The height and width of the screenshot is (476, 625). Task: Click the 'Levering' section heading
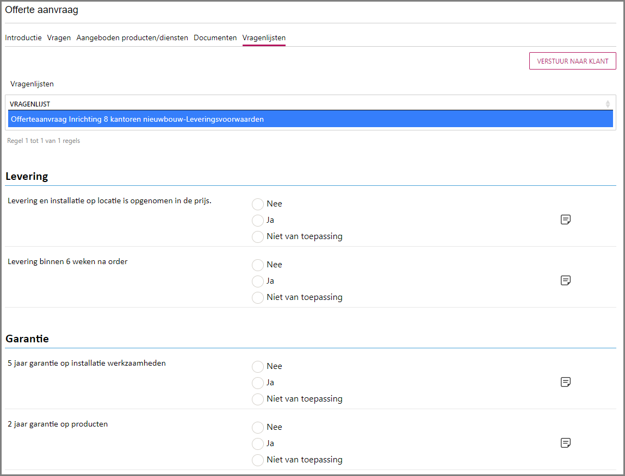click(27, 177)
